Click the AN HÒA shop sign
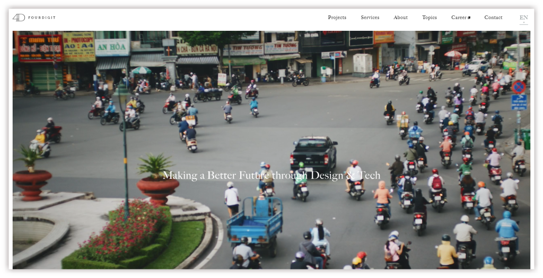The height and width of the screenshot is (278, 543). (x=112, y=47)
